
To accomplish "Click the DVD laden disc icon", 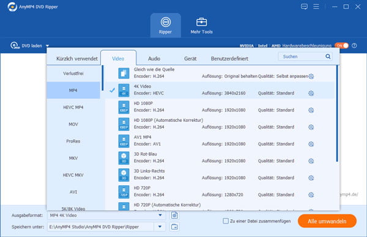I will [15, 46].
